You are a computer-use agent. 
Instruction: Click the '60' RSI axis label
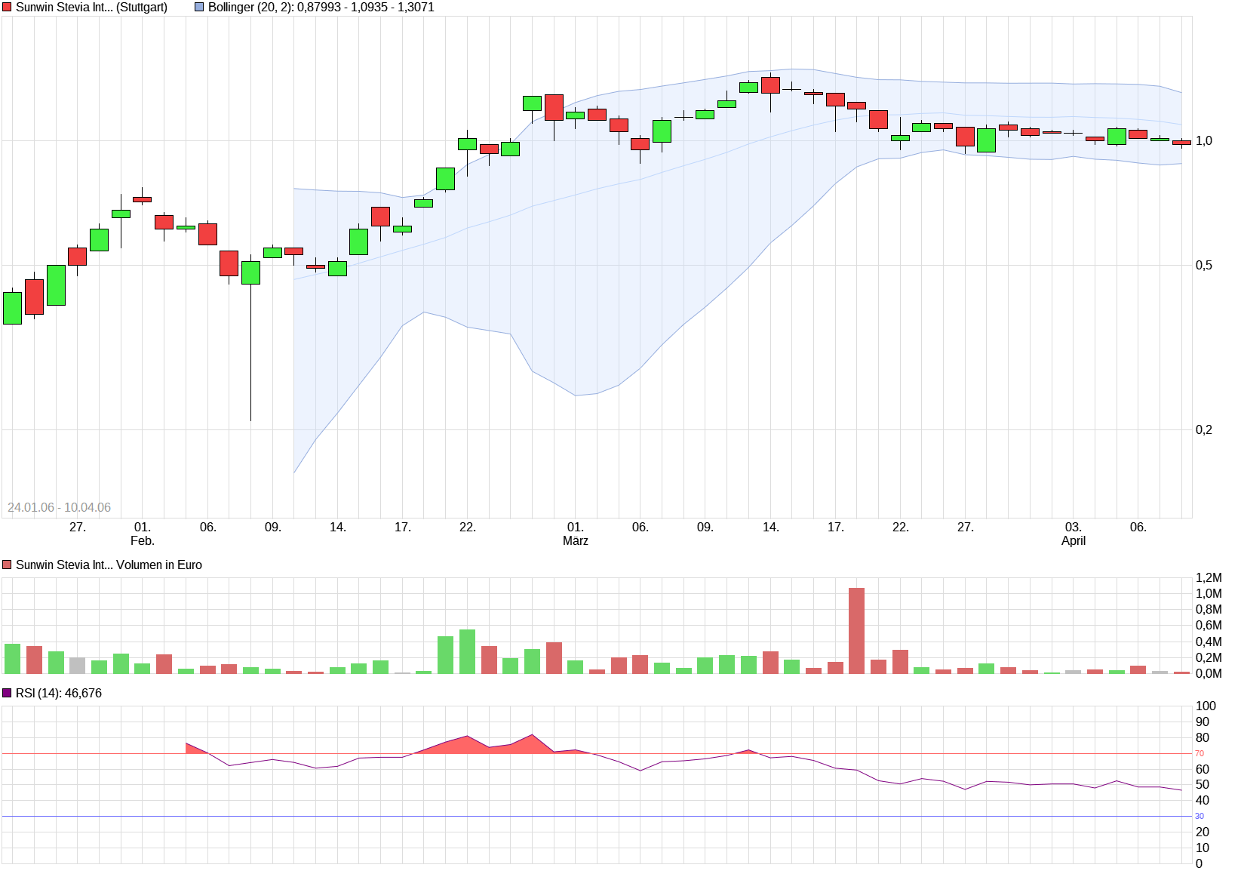point(1203,770)
